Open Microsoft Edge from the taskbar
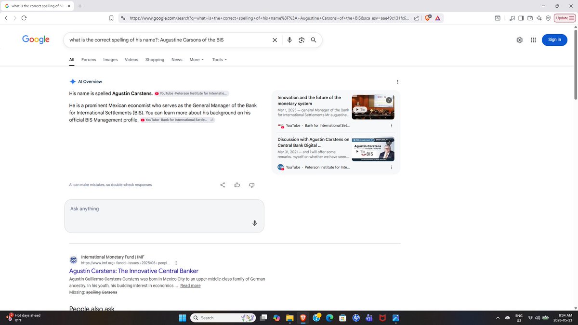Screen dimensions: 578x325 (329, 318)
